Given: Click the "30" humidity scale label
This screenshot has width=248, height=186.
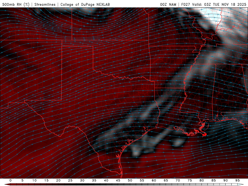Looking at the screenshot, I should tap(82, 180).
